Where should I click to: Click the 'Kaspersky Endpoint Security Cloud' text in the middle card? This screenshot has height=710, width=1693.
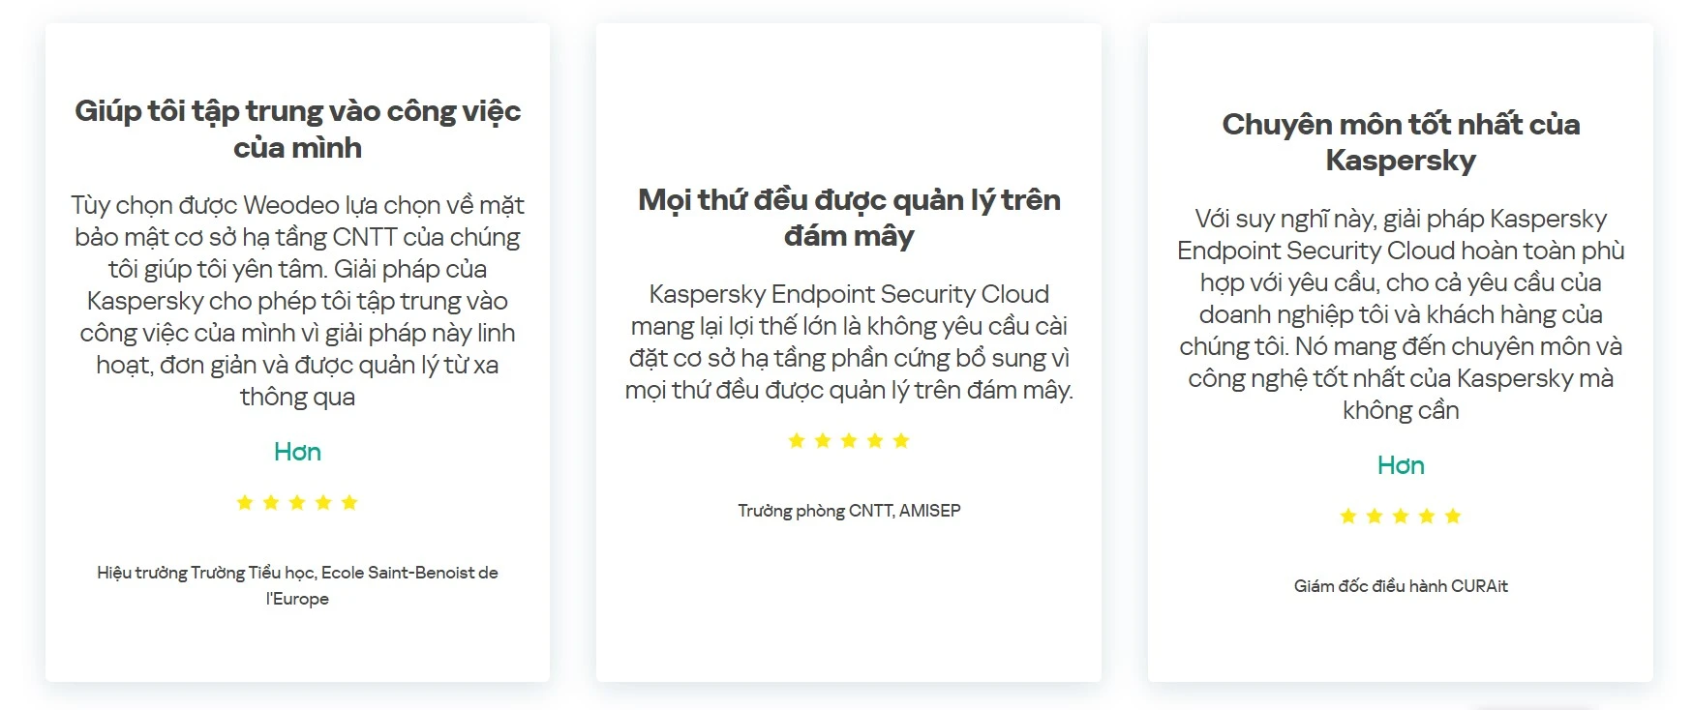(x=847, y=294)
